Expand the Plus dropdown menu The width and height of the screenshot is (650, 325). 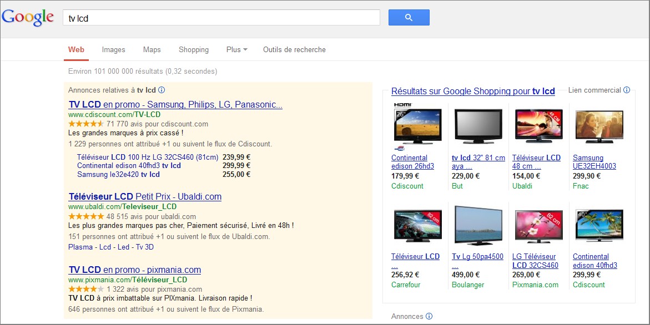click(236, 50)
